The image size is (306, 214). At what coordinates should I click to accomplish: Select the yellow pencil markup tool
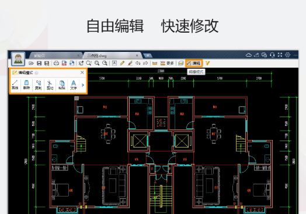click(123, 63)
